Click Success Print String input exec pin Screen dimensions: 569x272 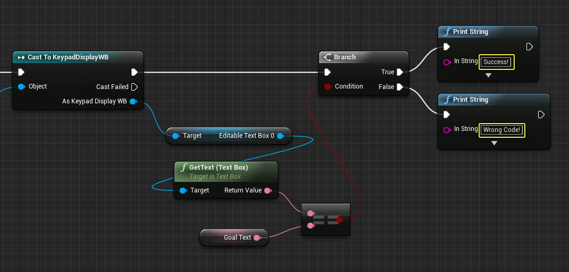tap(447, 47)
